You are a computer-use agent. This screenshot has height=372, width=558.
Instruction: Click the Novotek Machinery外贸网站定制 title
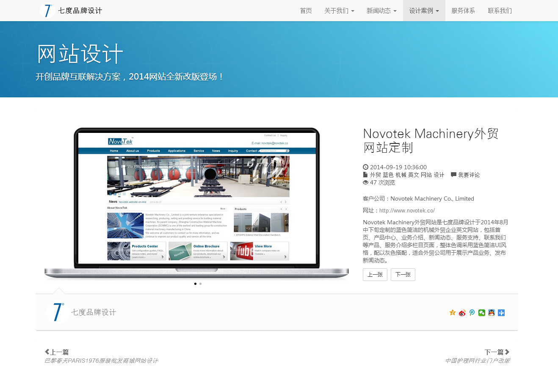pyautogui.click(x=431, y=141)
